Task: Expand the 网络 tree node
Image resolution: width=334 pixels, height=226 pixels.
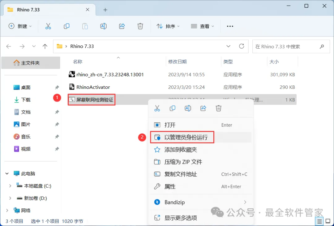Action: [x=7, y=211]
